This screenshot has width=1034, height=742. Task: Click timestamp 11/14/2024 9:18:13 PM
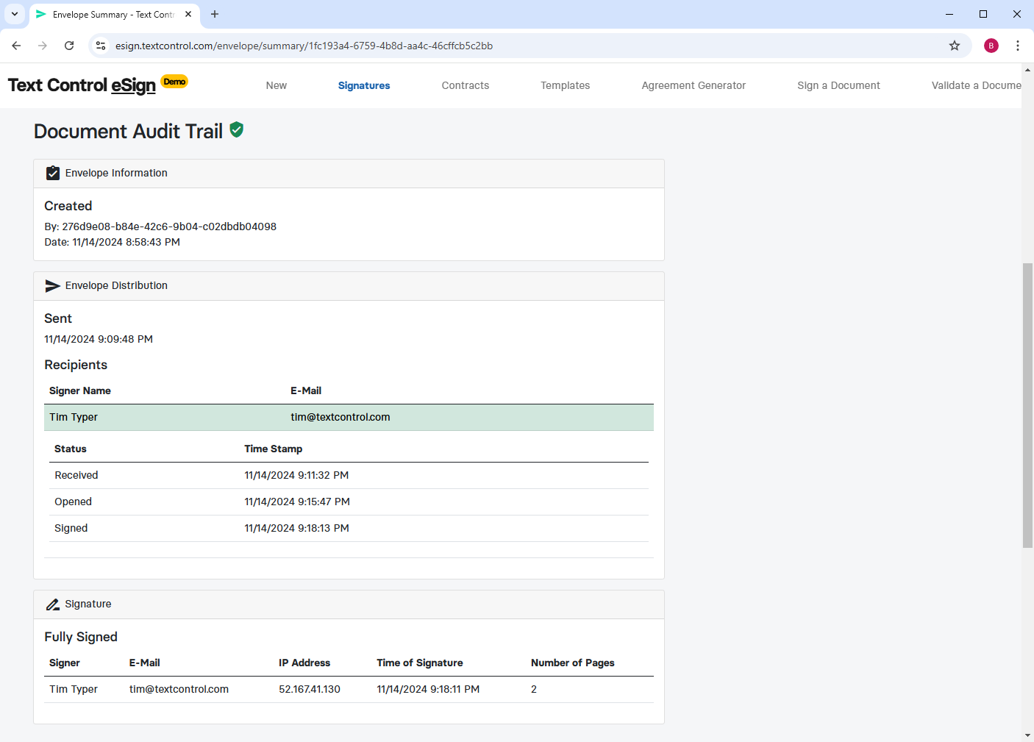pos(296,528)
